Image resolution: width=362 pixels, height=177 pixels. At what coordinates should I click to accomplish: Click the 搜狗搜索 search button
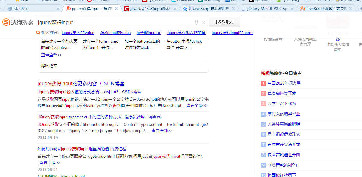(224, 22)
